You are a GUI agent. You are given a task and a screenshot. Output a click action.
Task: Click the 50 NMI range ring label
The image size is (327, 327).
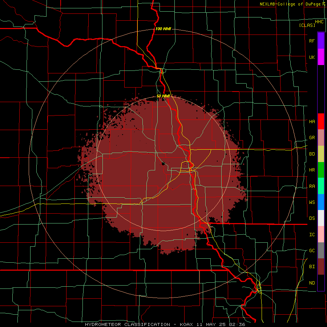163,96
